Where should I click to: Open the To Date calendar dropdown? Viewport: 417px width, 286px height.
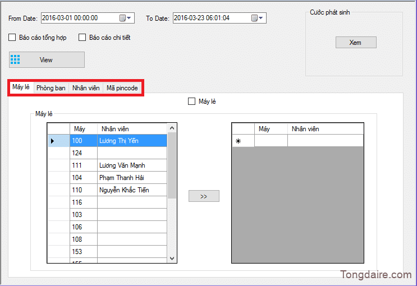pyautogui.click(x=258, y=19)
